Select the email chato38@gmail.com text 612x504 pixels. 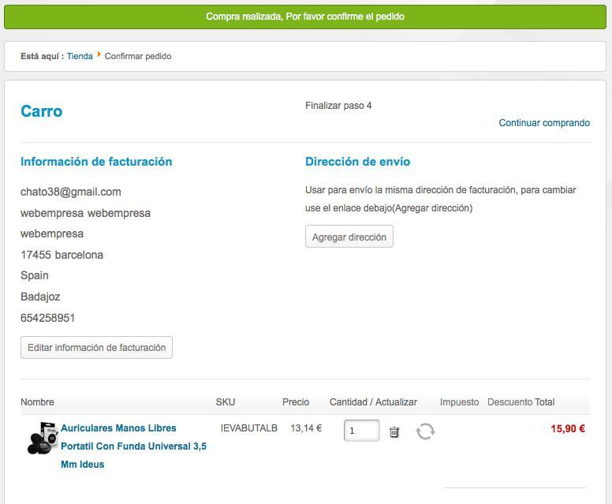pyautogui.click(x=71, y=192)
